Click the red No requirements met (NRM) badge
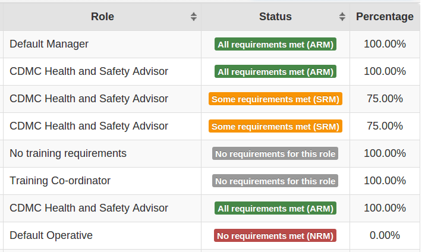 coord(275,236)
